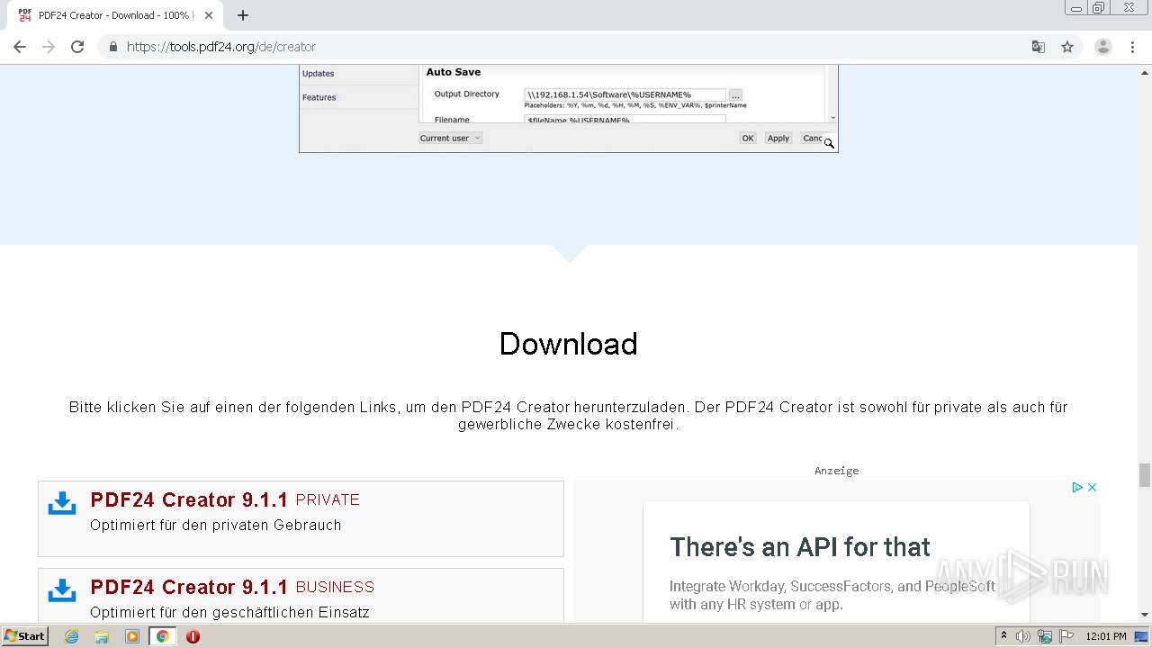Click the OK button in settings image
The width and height of the screenshot is (1152, 648).
[x=748, y=138]
